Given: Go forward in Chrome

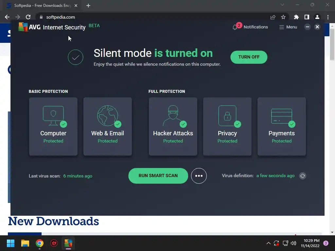Looking at the screenshot, I should coord(18,17).
